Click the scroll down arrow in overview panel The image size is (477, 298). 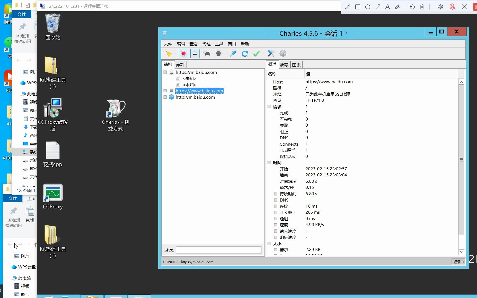462,252
